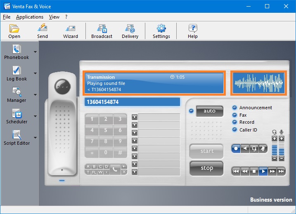Expand the Script Editor dropdown arrow
Image resolution: width=296 pixels, height=214 pixels.
36,138
